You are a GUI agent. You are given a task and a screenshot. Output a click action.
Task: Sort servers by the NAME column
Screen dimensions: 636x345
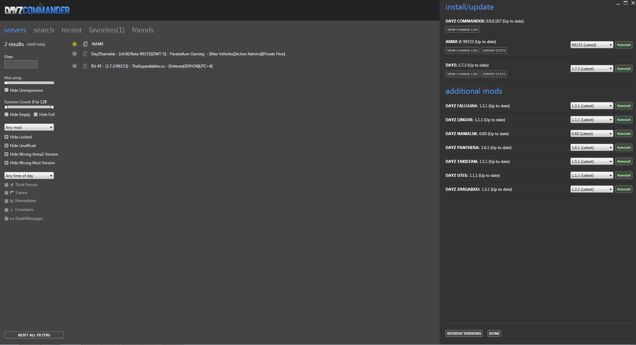[x=98, y=44]
